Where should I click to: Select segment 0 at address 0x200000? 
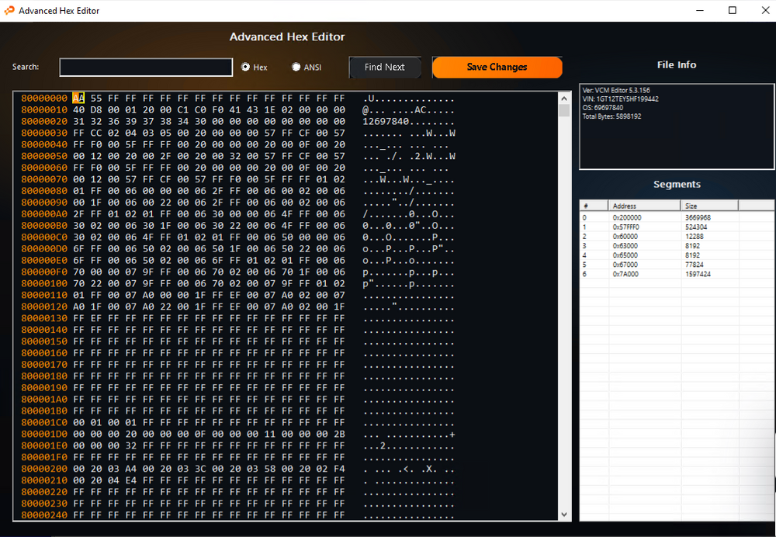click(627, 218)
